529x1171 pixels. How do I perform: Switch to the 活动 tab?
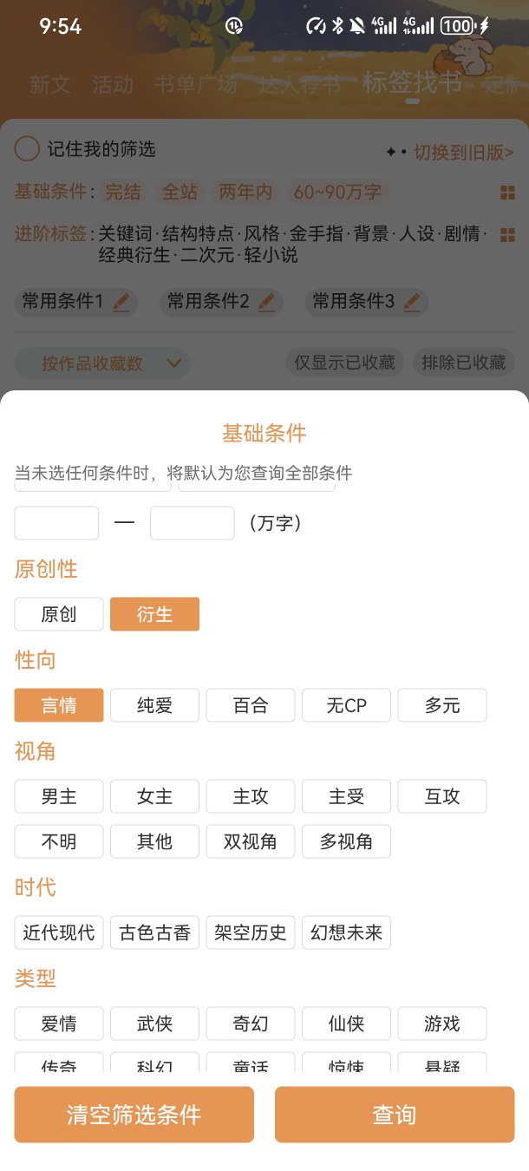pyautogui.click(x=113, y=84)
